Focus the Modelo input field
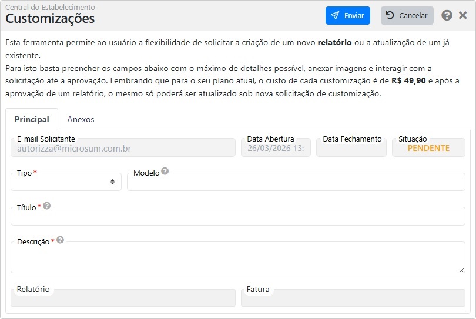 pyautogui.click(x=296, y=183)
